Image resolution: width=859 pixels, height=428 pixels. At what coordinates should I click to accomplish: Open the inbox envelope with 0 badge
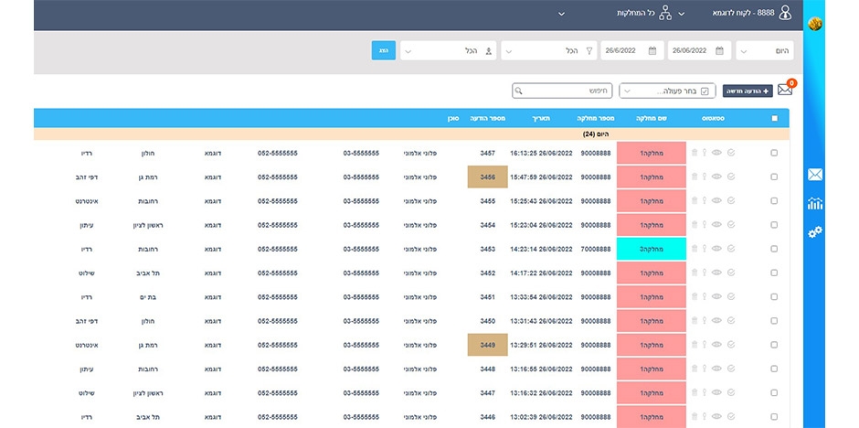coord(785,90)
